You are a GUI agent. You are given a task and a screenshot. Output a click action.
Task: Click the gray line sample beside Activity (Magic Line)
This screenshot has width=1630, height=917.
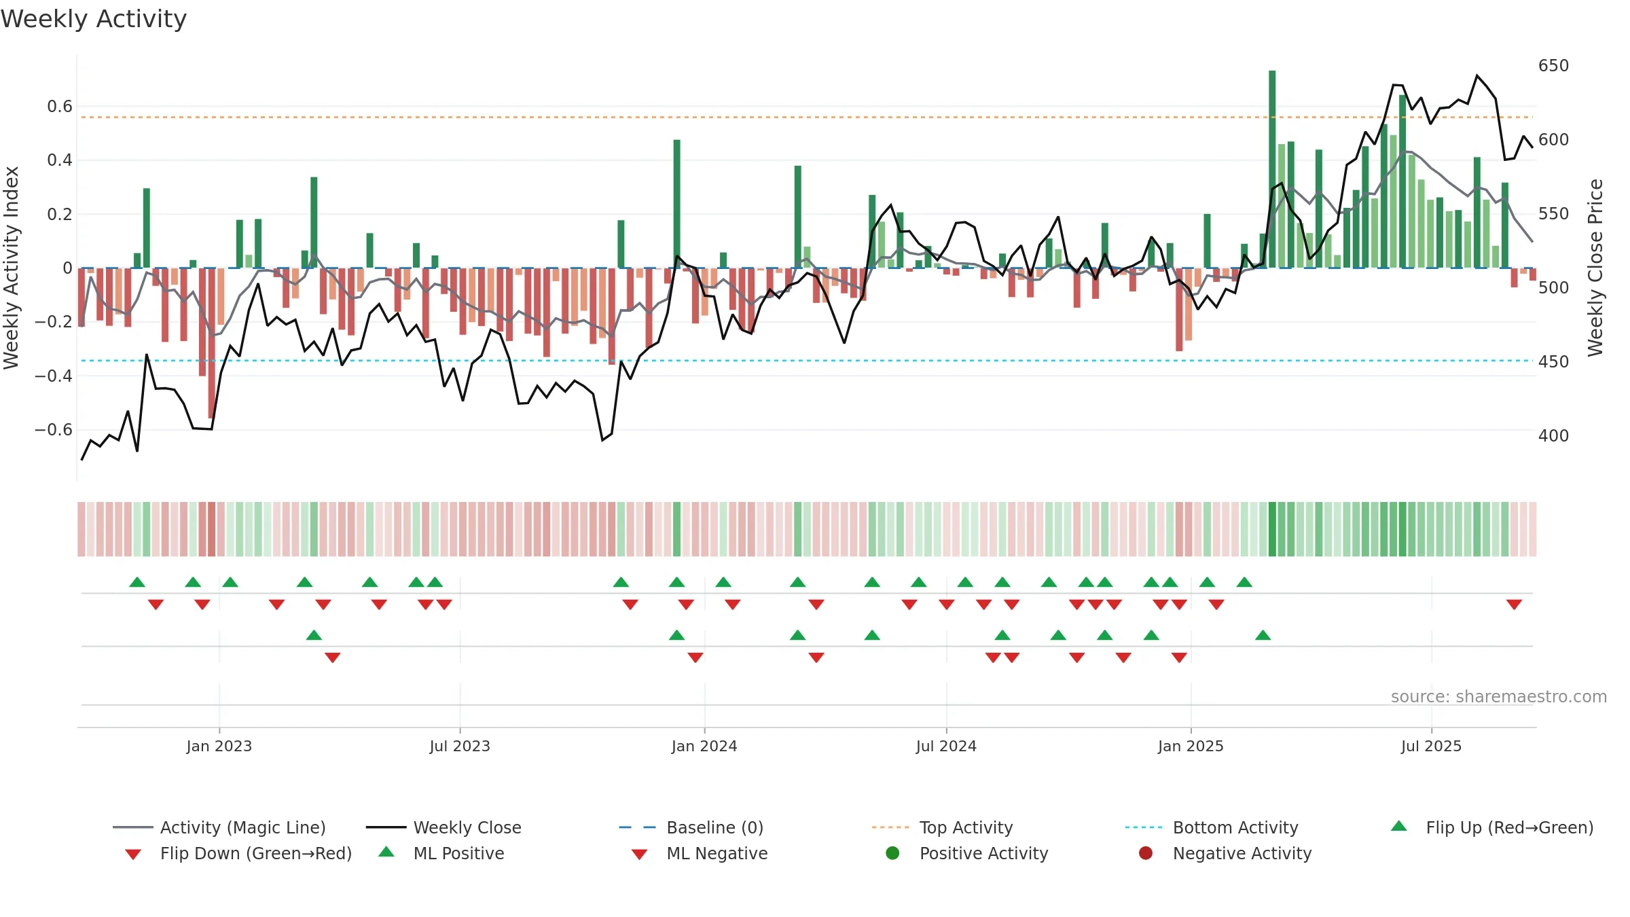(x=132, y=827)
